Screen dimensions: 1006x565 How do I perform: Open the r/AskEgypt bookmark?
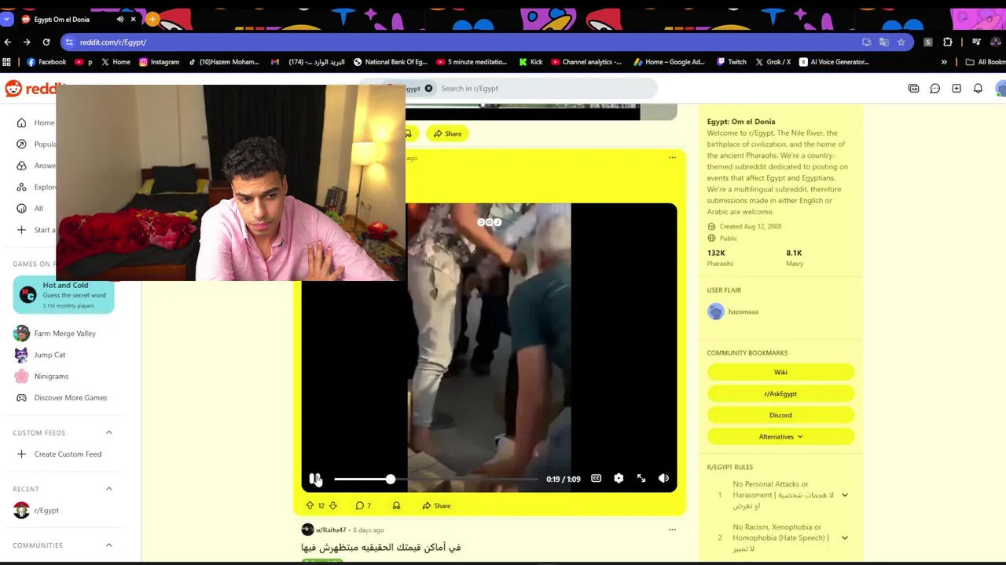(780, 394)
